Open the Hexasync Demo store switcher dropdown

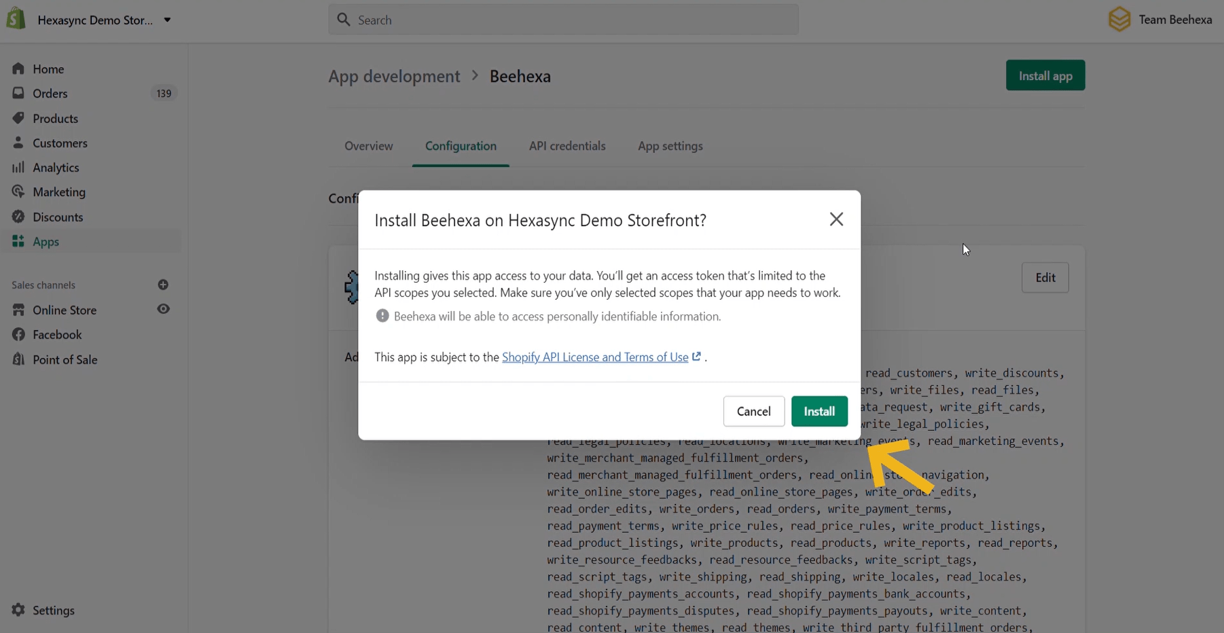(x=104, y=20)
